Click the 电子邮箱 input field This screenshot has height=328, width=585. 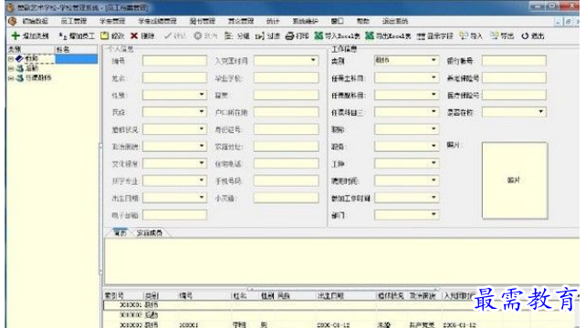click(x=174, y=215)
